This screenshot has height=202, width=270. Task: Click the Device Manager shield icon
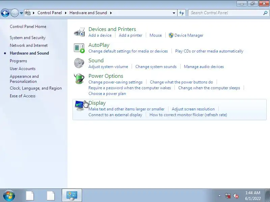click(x=171, y=35)
